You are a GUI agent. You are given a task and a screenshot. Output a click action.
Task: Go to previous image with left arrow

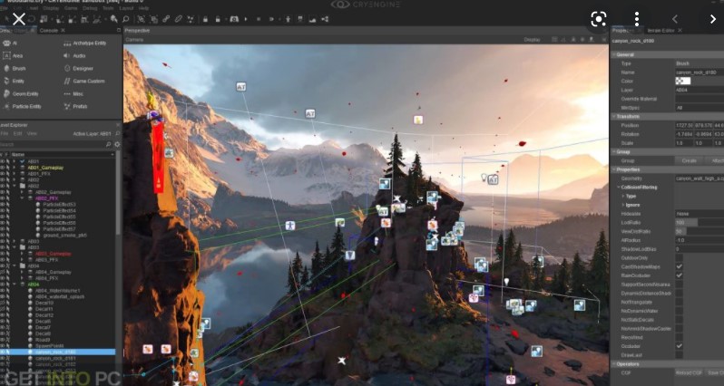pos(675,19)
